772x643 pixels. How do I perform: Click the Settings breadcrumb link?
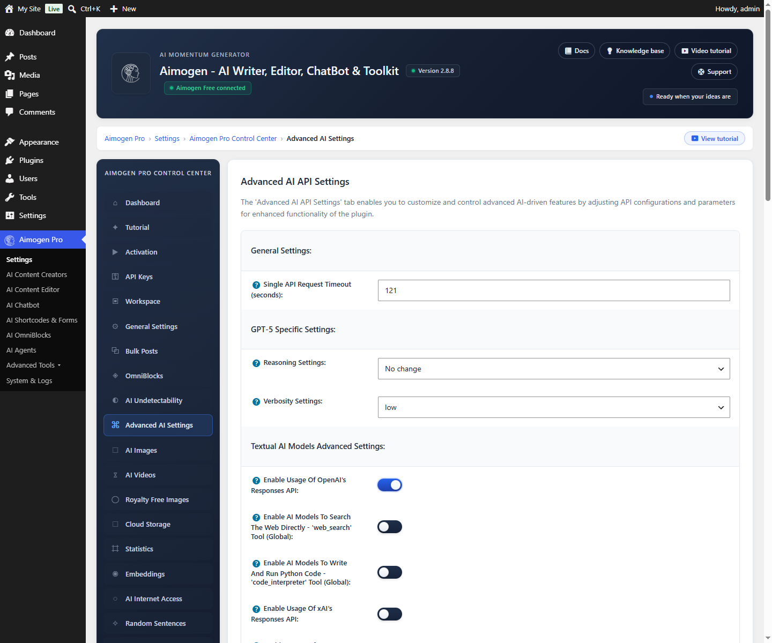[x=167, y=139]
